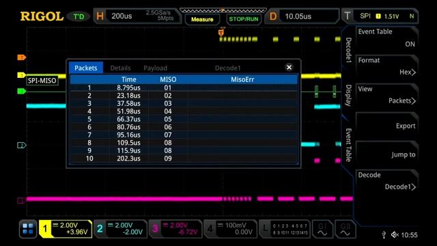
Task: Select packet row 4 at 51.98us
Action: tap(184, 111)
